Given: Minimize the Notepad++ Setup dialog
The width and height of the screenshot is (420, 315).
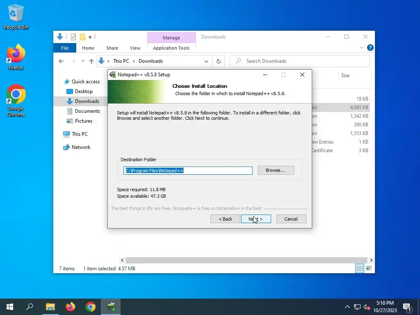Looking at the screenshot, I should click(x=265, y=75).
